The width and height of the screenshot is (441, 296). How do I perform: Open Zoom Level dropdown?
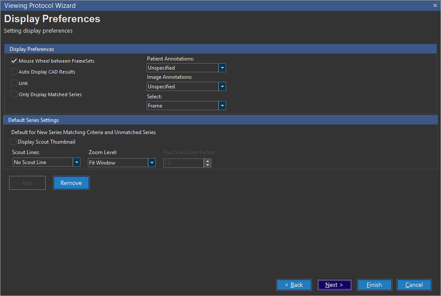click(x=152, y=163)
